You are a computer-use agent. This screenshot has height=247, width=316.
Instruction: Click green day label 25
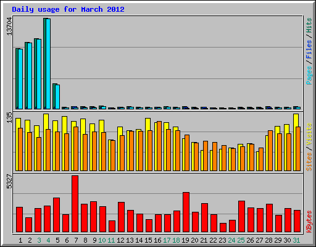pos(241,240)
